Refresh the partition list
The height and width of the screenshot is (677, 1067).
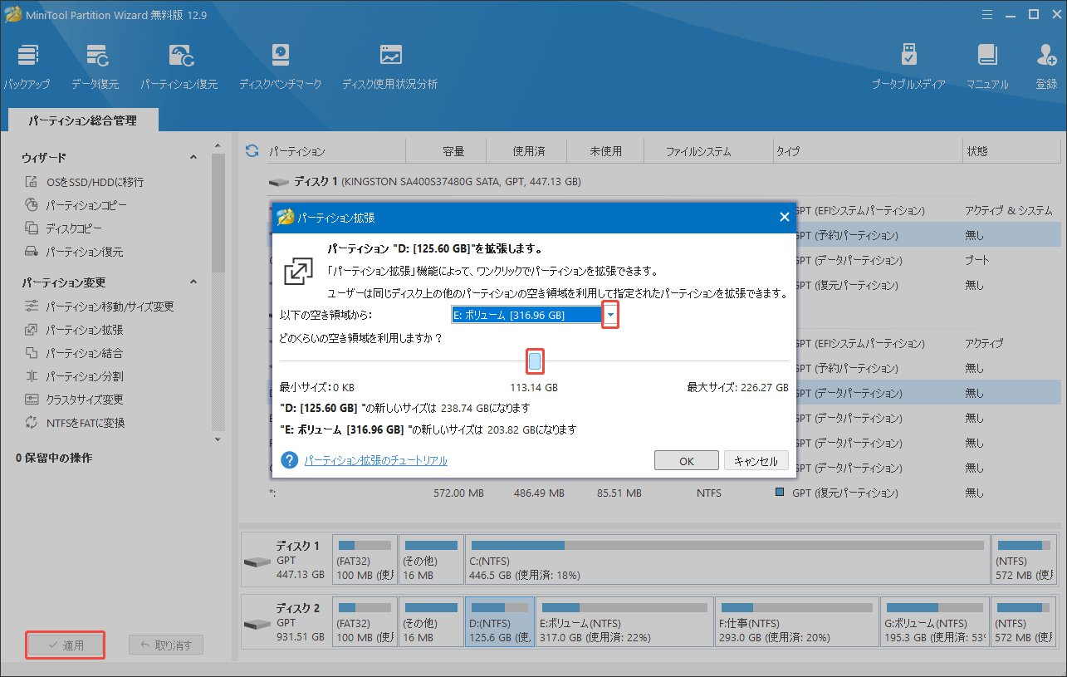[x=252, y=151]
